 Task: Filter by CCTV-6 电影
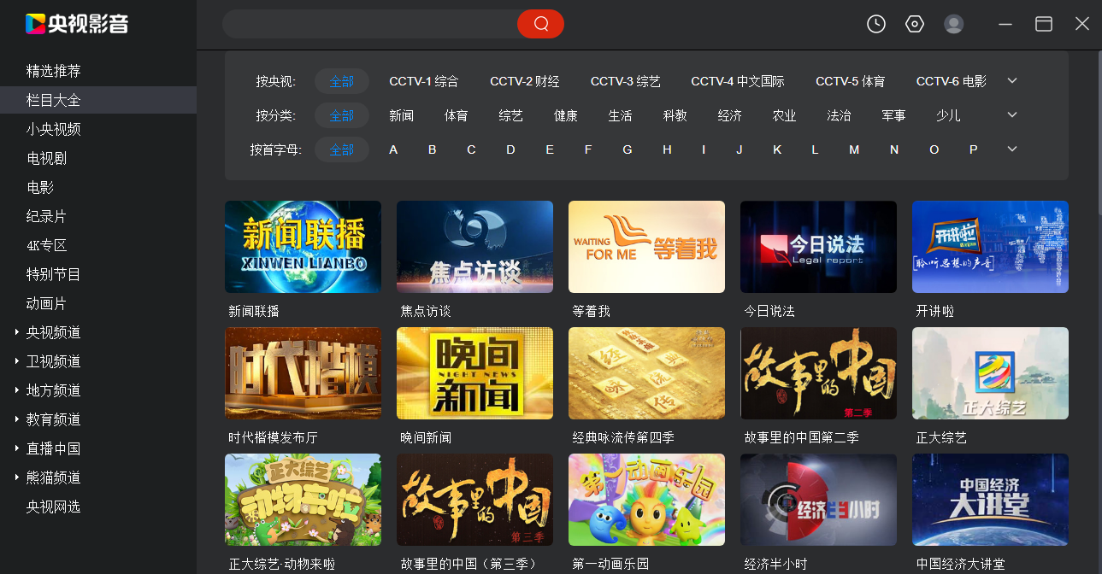[952, 81]
